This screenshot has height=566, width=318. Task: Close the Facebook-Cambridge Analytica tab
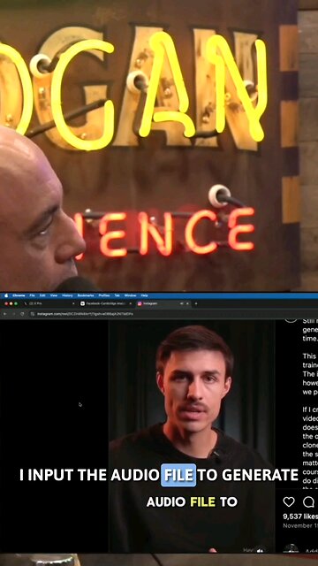[131, 303]
